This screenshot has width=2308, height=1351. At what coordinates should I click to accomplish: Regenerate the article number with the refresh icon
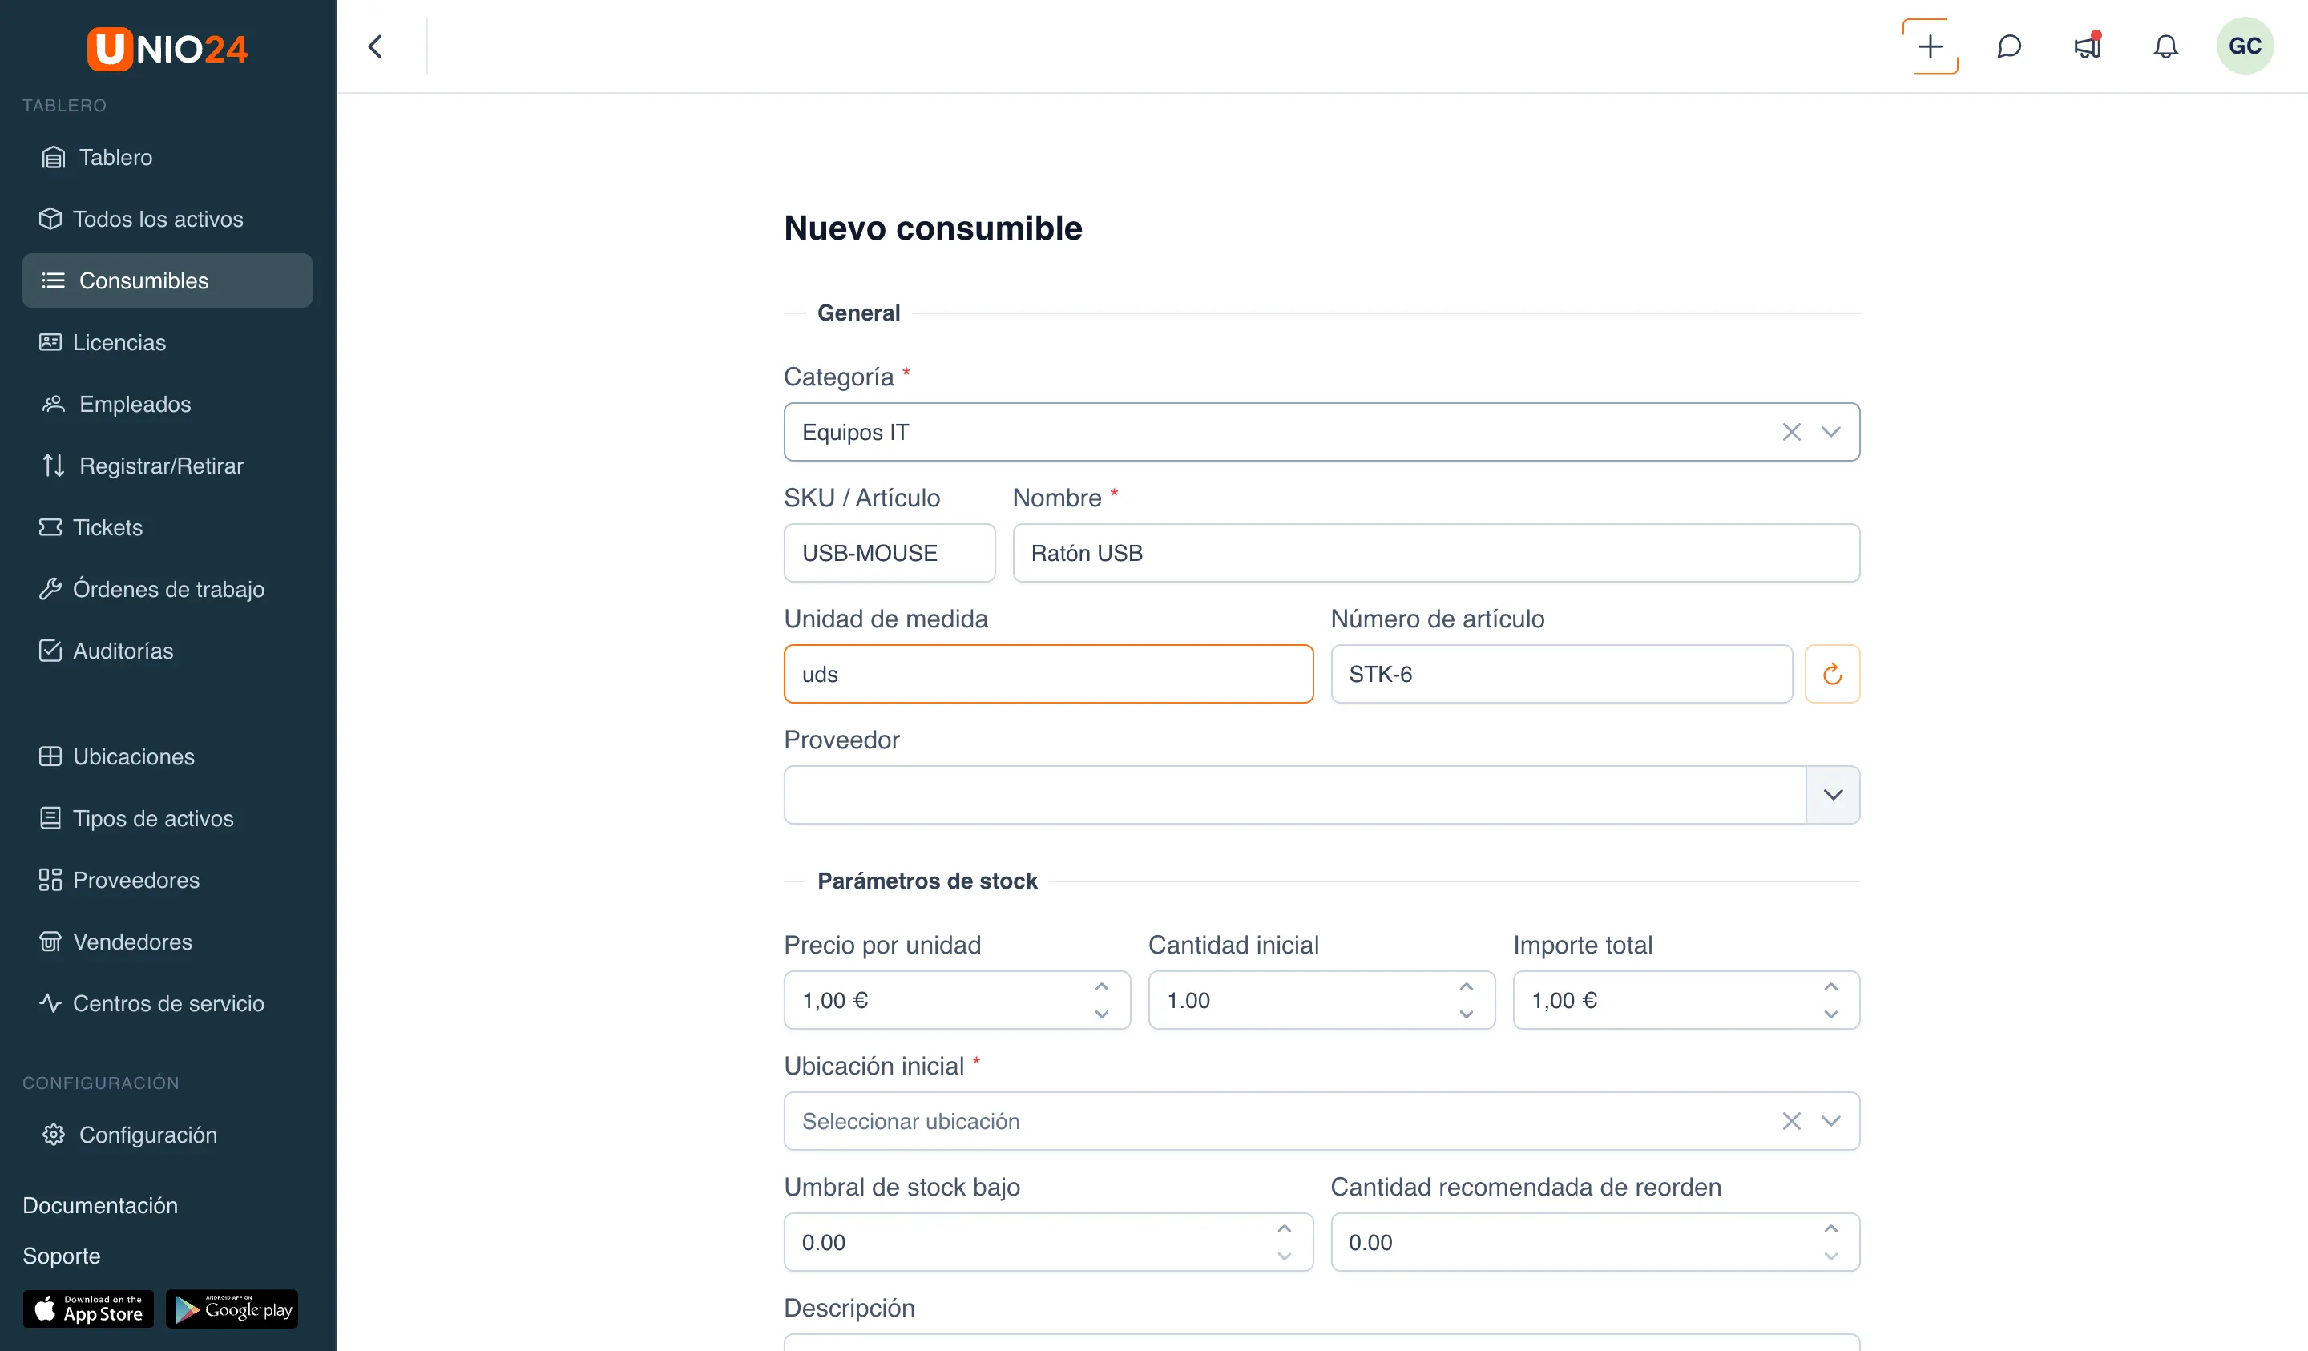(1832, 674)
